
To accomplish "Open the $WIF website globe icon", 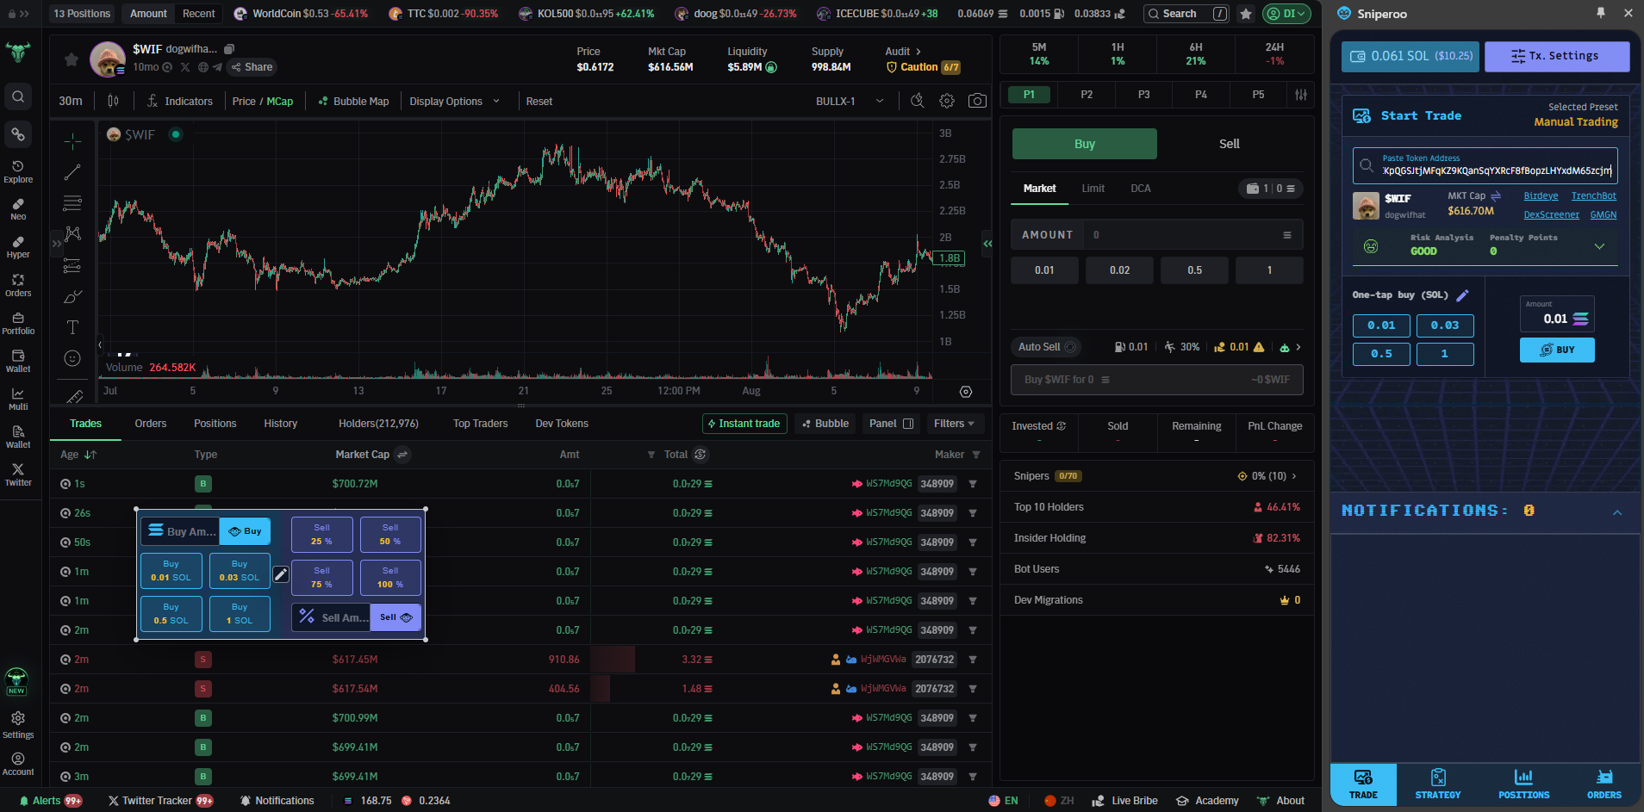I will click(203, 67).
